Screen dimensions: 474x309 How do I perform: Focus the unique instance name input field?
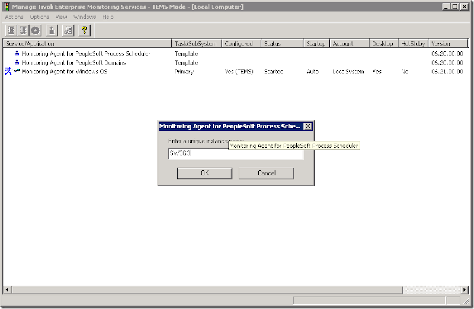click(x=236, y=153)
